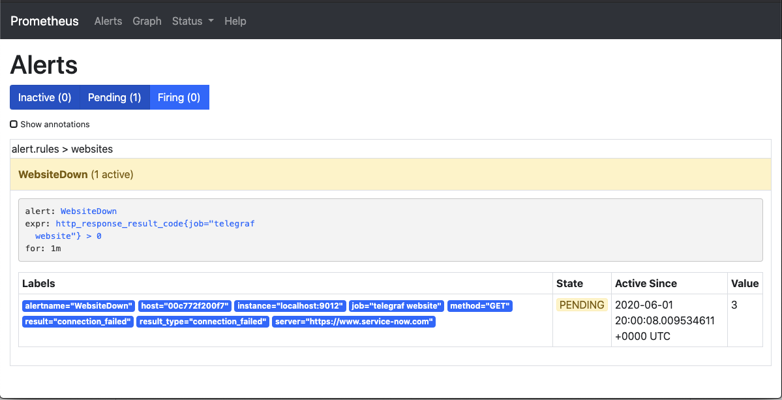Click the method="GET" label badge
Viewport: 782px width, 400px height.
[479, 305]
